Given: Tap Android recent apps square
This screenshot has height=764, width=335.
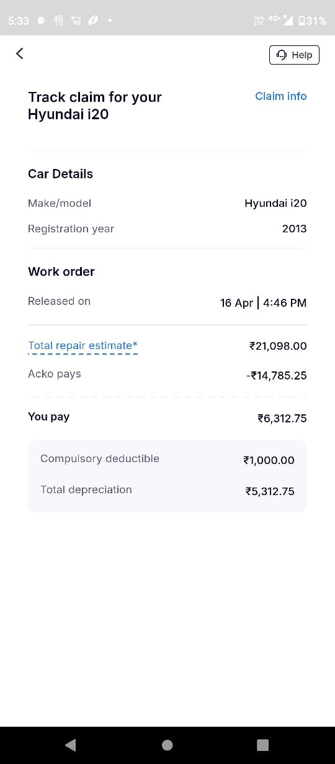Looking at the screenshot, I should click(263, 745).
